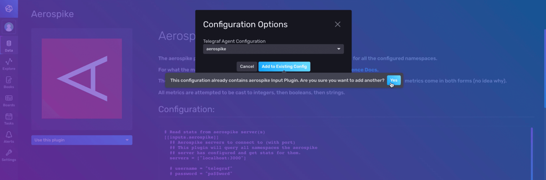Screen dimensions: 546x180
Task: Open the user avatar profile
Action: [x=9, y=27]
